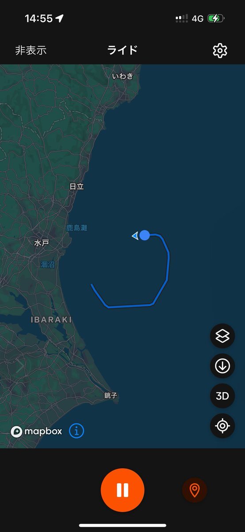Recenter map with the crosshair icon
245x532 pixels.
click(x=222, y=426)
